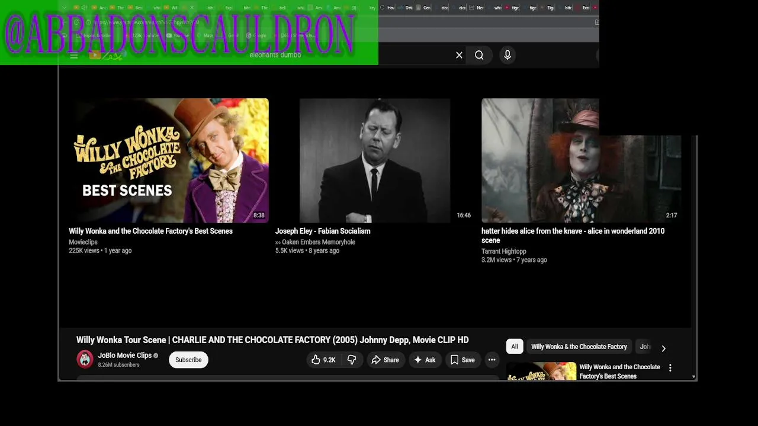The width and height of the screenshot is (758, 426).
Task: Save the video to a playlist
Action: (462, 360)
